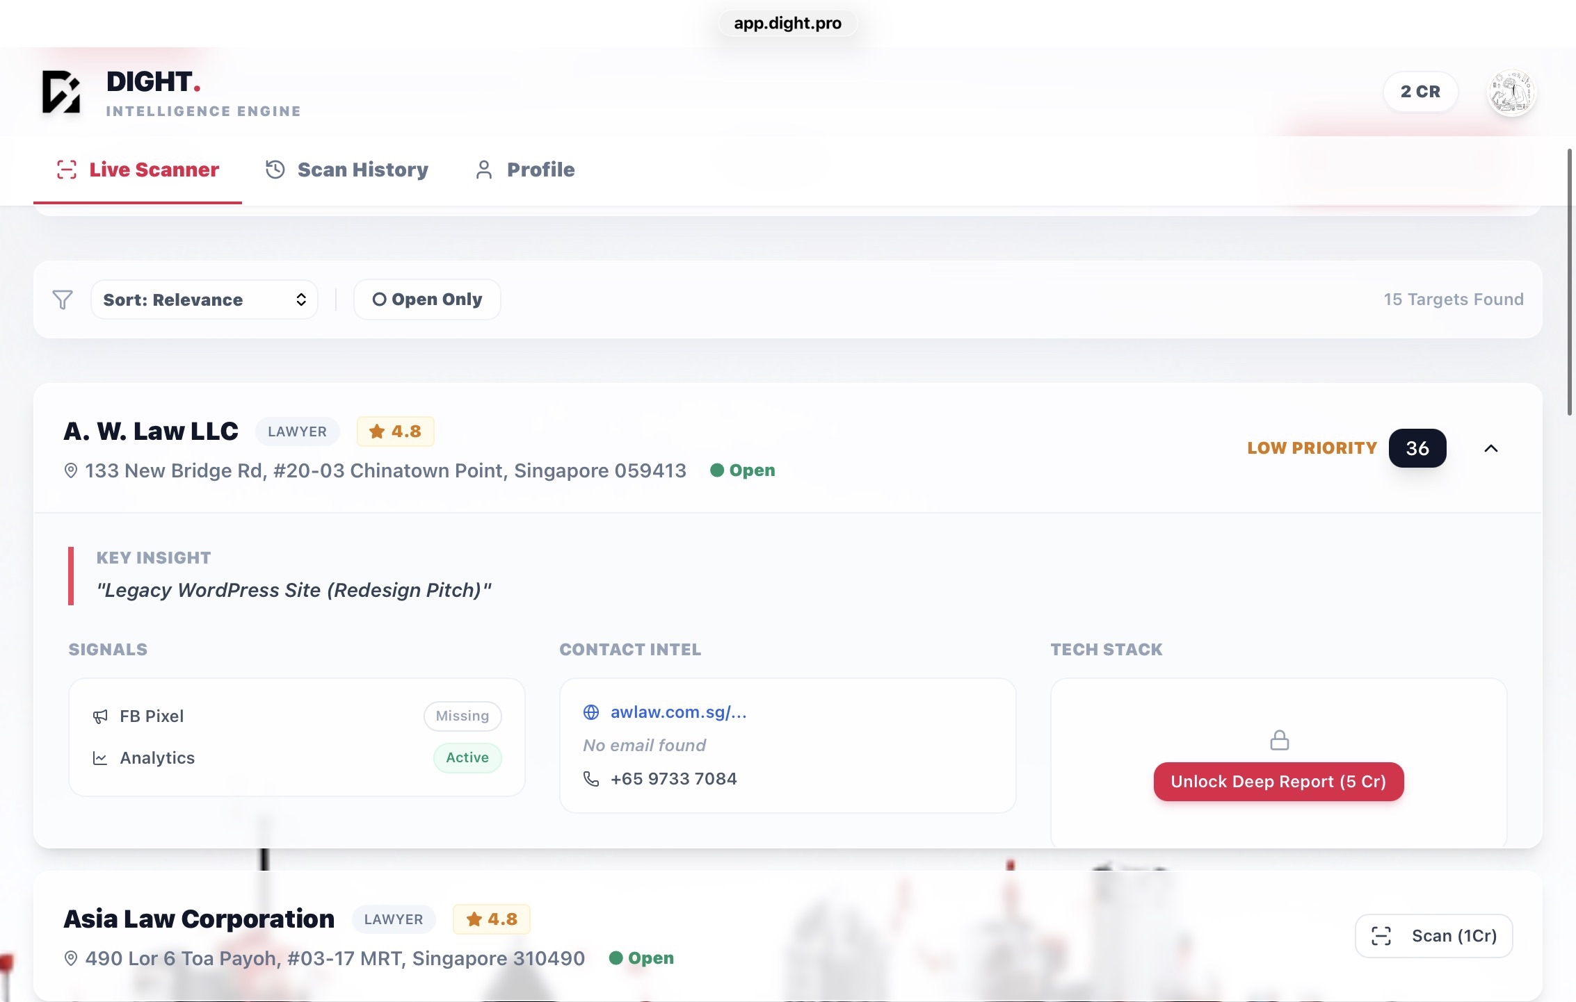This screenshot has height=1002, width=1576.
Task: Click the filter funnel icon
Action: pyautogui.click(x=63, y=299)
